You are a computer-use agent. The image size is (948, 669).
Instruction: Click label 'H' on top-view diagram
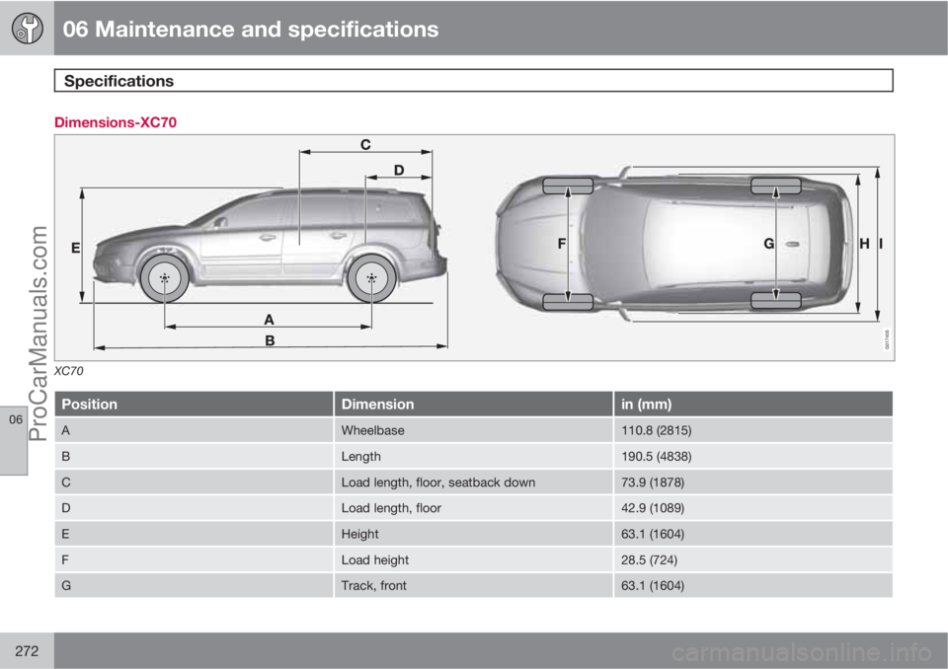865,244
